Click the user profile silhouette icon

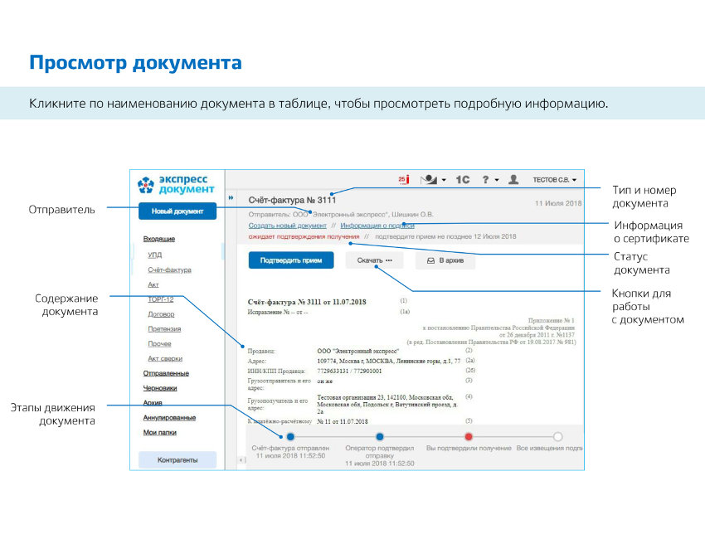513,180
